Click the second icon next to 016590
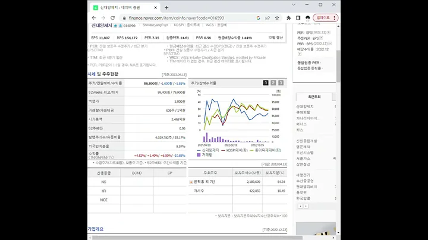Viewport: 428px width, 240px height. click(120, 26)
